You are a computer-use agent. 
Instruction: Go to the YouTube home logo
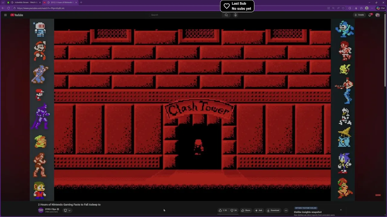point(17,15)
